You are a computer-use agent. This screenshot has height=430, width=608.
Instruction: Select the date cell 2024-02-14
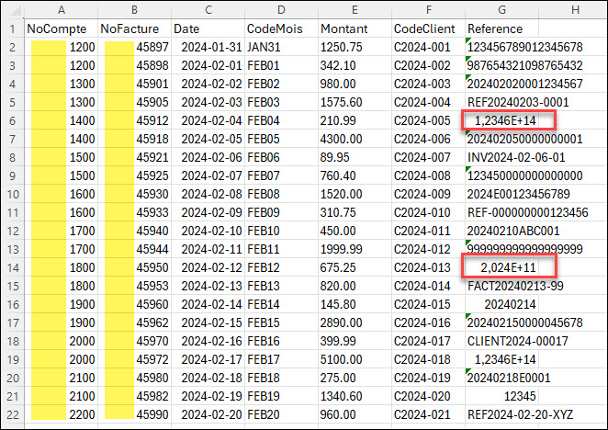point(208,304)
